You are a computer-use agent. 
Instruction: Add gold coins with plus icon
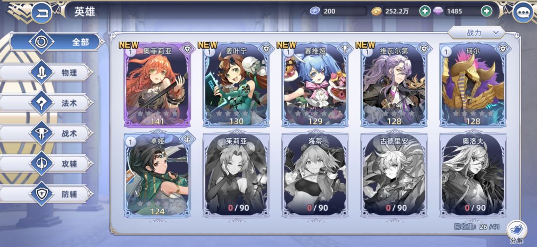click(425, 11)
